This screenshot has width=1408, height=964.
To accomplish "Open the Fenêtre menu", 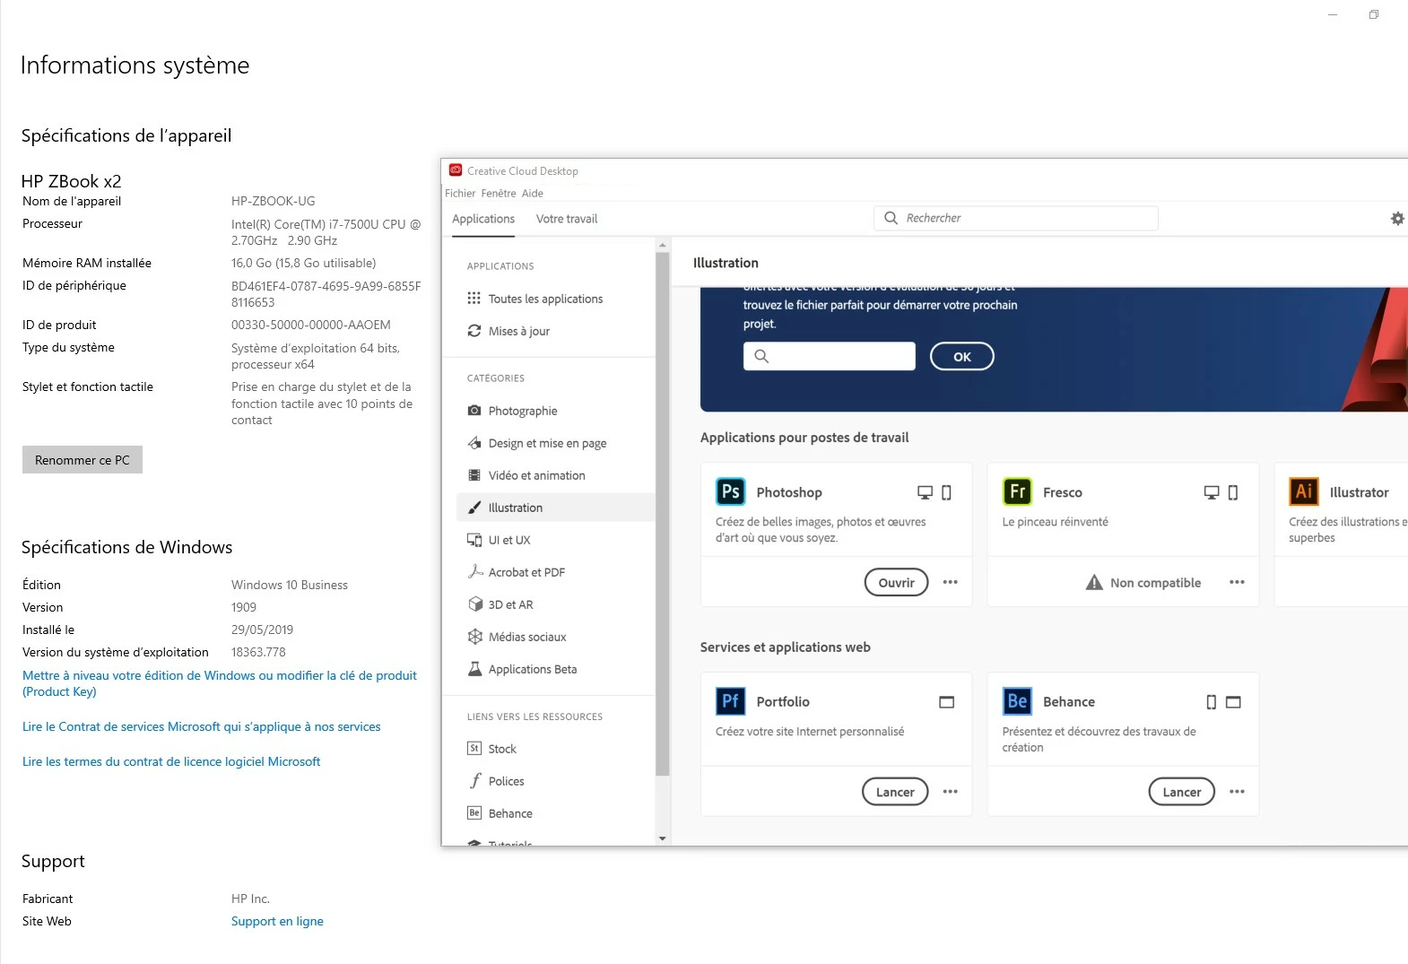I will tap(499, 194).
